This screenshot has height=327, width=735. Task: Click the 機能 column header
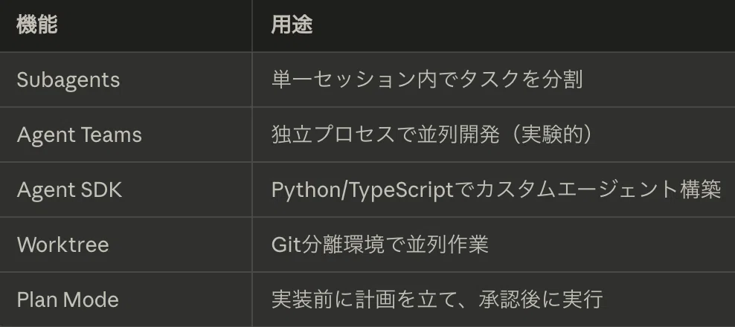pos(37,25)
